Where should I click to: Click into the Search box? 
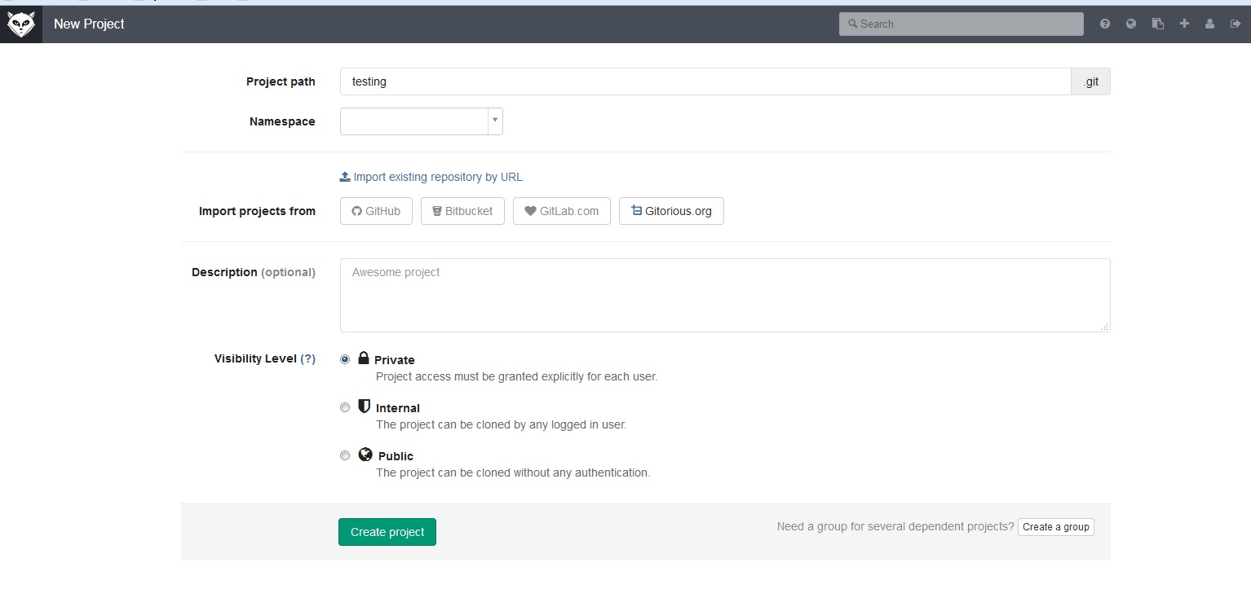pos(961,24)
